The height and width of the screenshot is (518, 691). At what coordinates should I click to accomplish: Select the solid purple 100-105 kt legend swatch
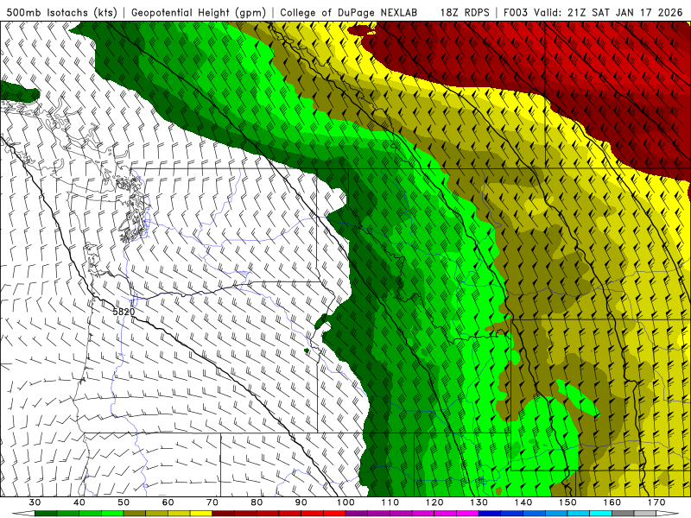[357, 514]
